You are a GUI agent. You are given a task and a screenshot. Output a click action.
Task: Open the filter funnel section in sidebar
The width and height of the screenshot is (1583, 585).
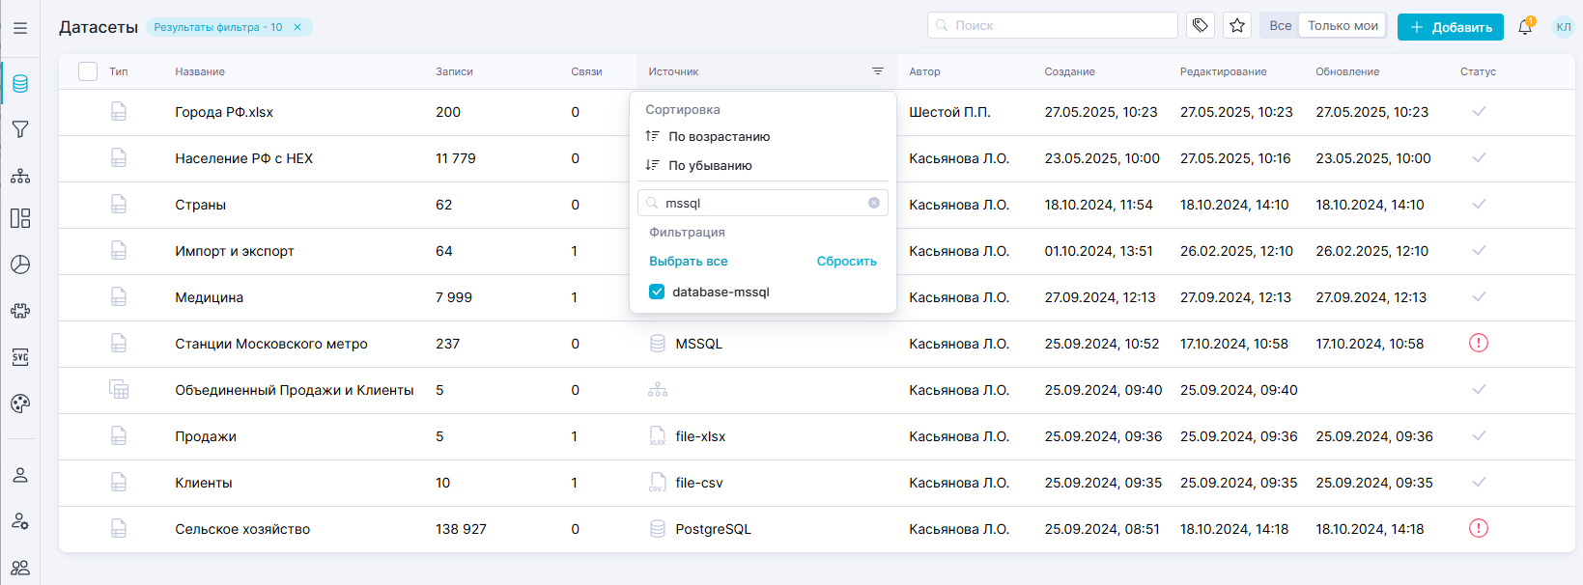coord(19,129)
